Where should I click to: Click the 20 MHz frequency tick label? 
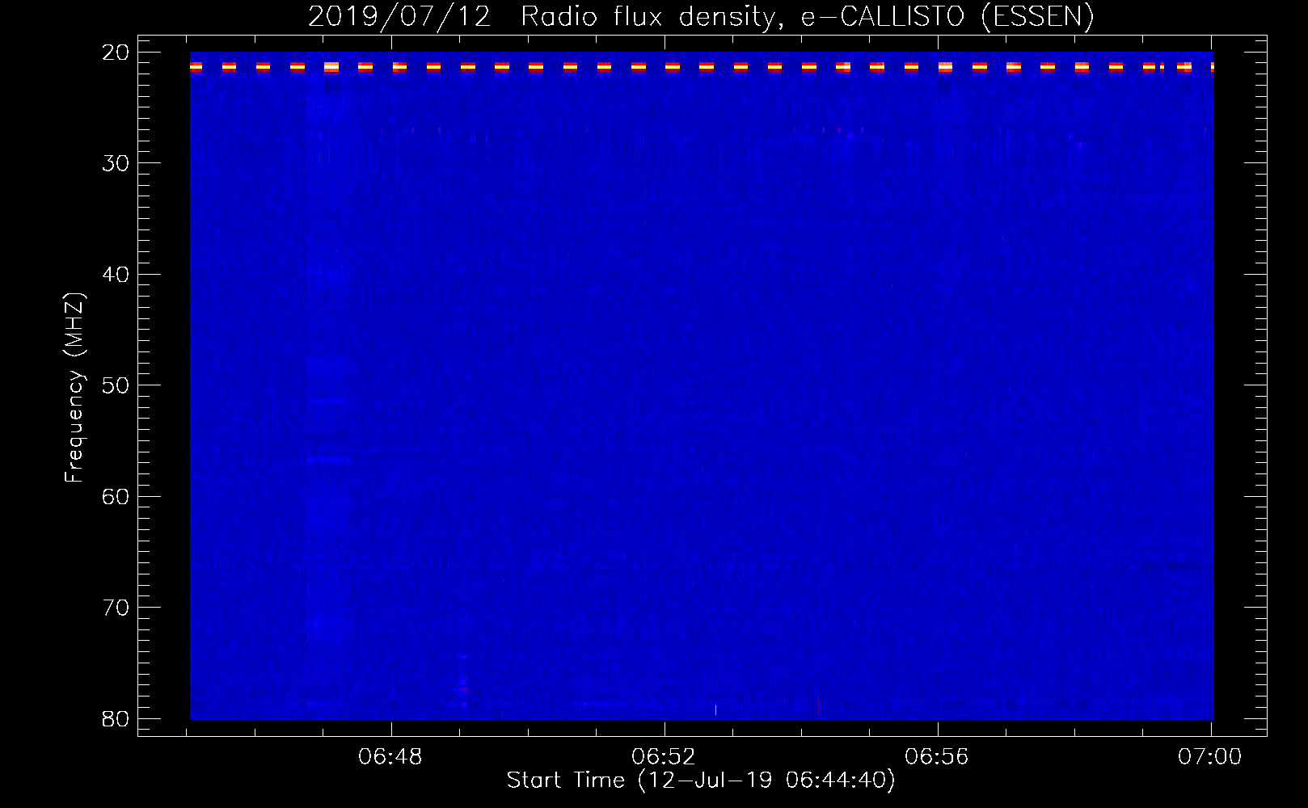click(x=116, y=53)
